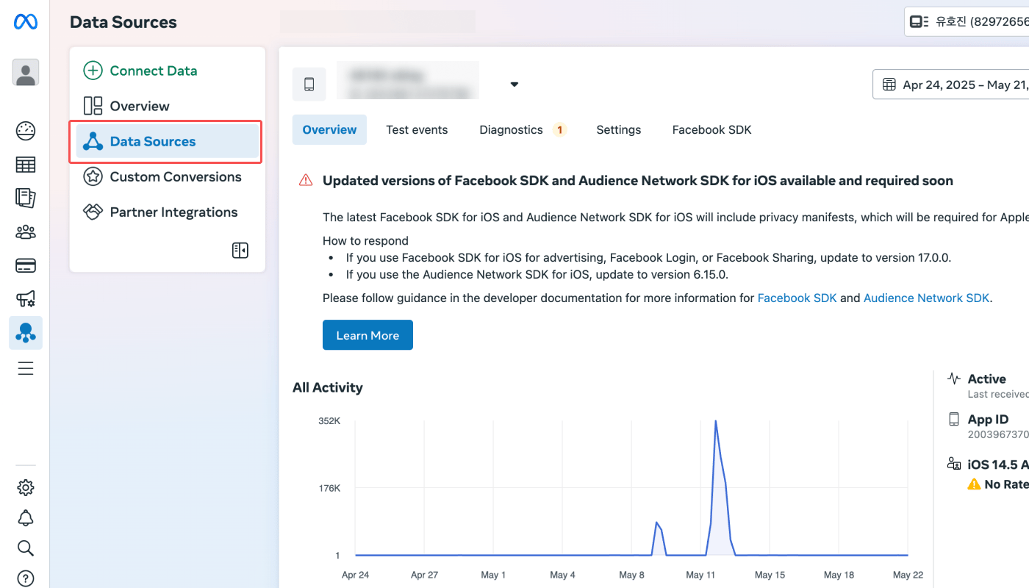Switch to the Test events tab
1029x588 pixels.
click(x=417, y=129)
